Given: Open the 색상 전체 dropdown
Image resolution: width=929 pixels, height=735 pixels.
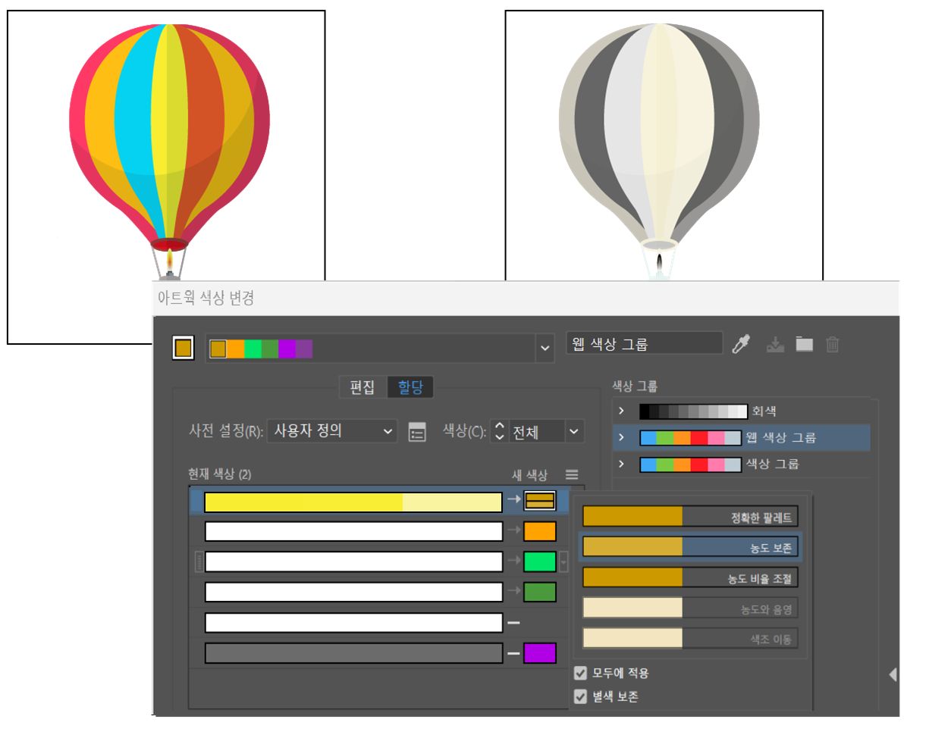Looking at the screenshot, I should pos(546,431).
